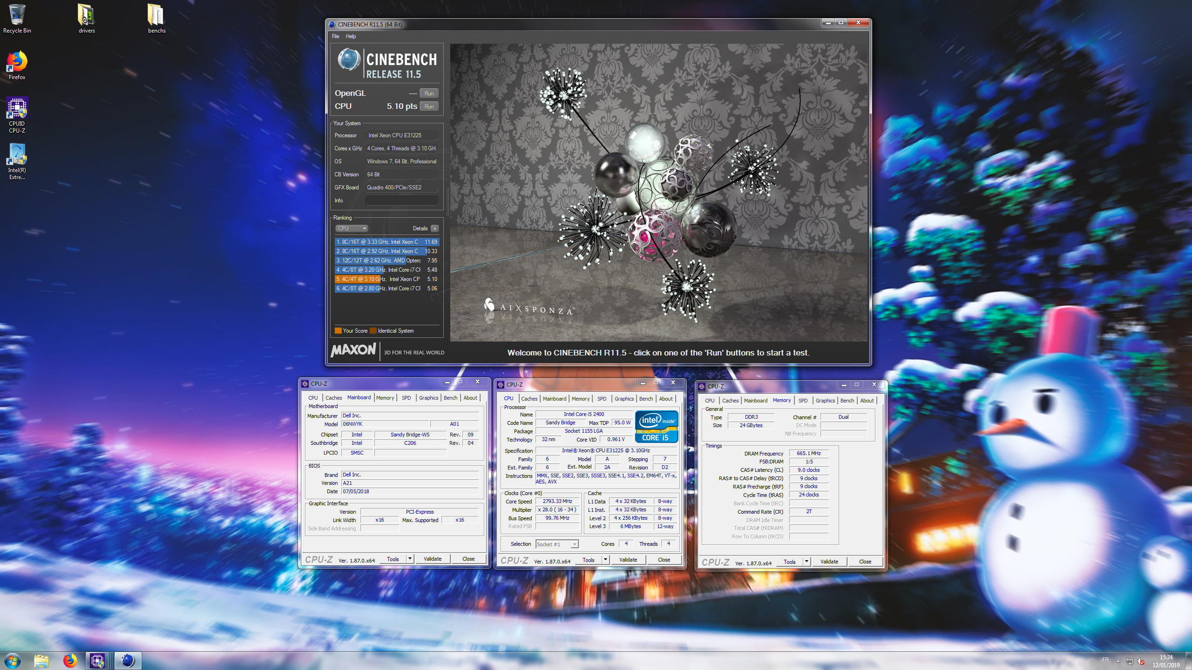Screen dimensions: 1192x670
Task: Click Validate in Mainboard CPU-Z window
Action: [433, 559]
